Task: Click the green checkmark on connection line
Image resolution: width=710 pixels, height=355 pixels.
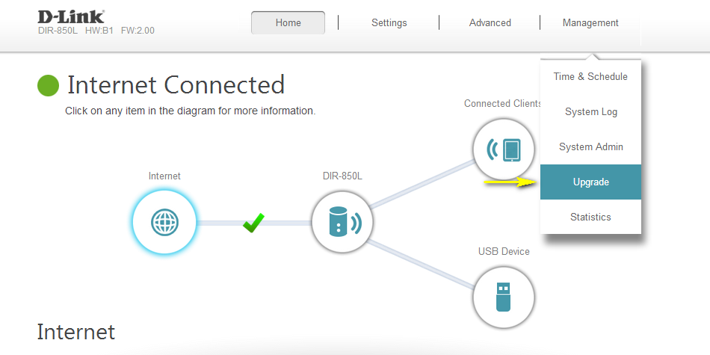Action: tap(253, 222)
